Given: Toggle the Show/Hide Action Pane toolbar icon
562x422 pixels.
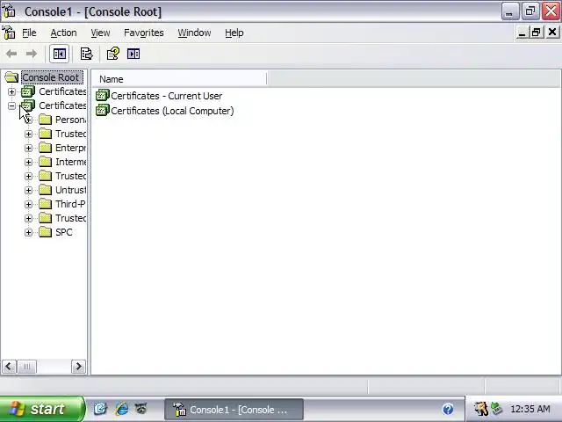Looking at the screenshot, I should 133,54.
